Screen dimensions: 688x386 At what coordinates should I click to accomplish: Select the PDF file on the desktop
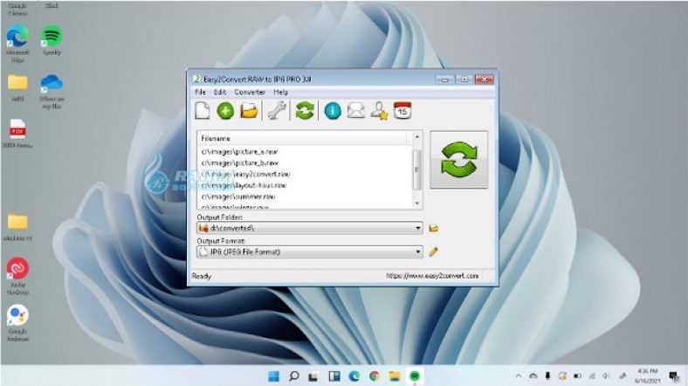pos(17,134)
